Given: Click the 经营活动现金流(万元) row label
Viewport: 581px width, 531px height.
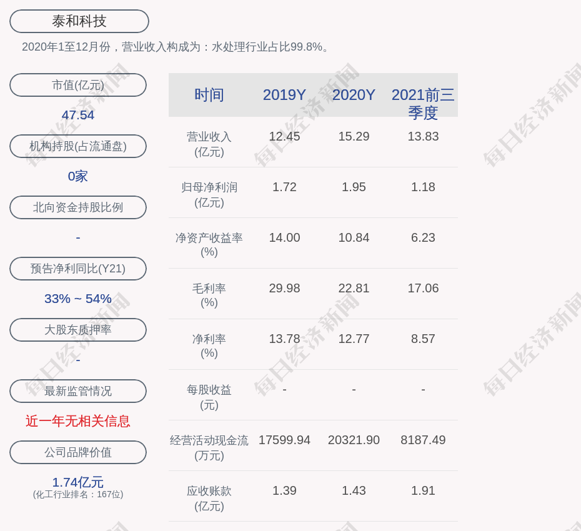Looking at the screenshot, I should pyautogui.click(x=209, y=448).
